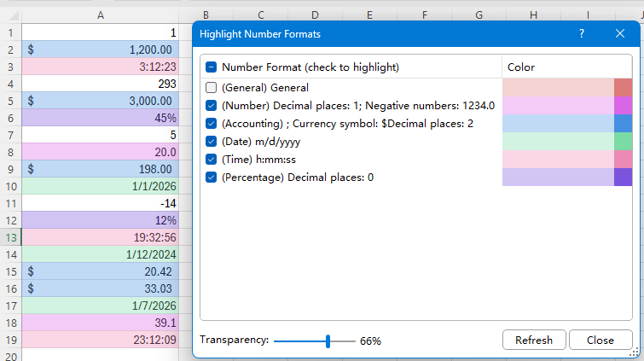Select row 13 header

click(11, 237)
